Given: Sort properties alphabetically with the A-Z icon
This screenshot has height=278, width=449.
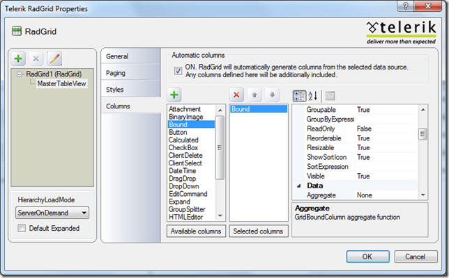Looking at the screenshot, I should coord(312,96).
